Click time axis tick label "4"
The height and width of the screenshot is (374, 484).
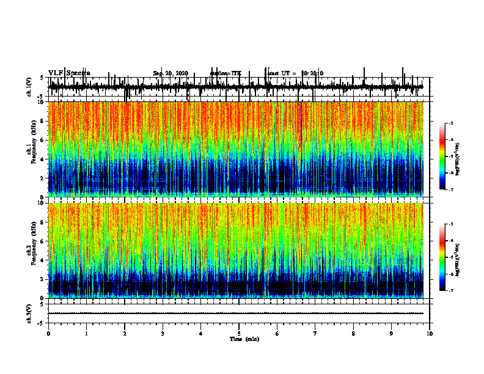[201, 334]
